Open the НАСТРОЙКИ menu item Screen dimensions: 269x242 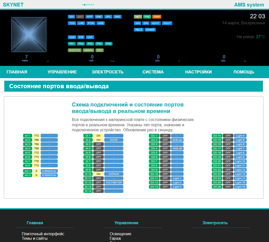(198, 72)
